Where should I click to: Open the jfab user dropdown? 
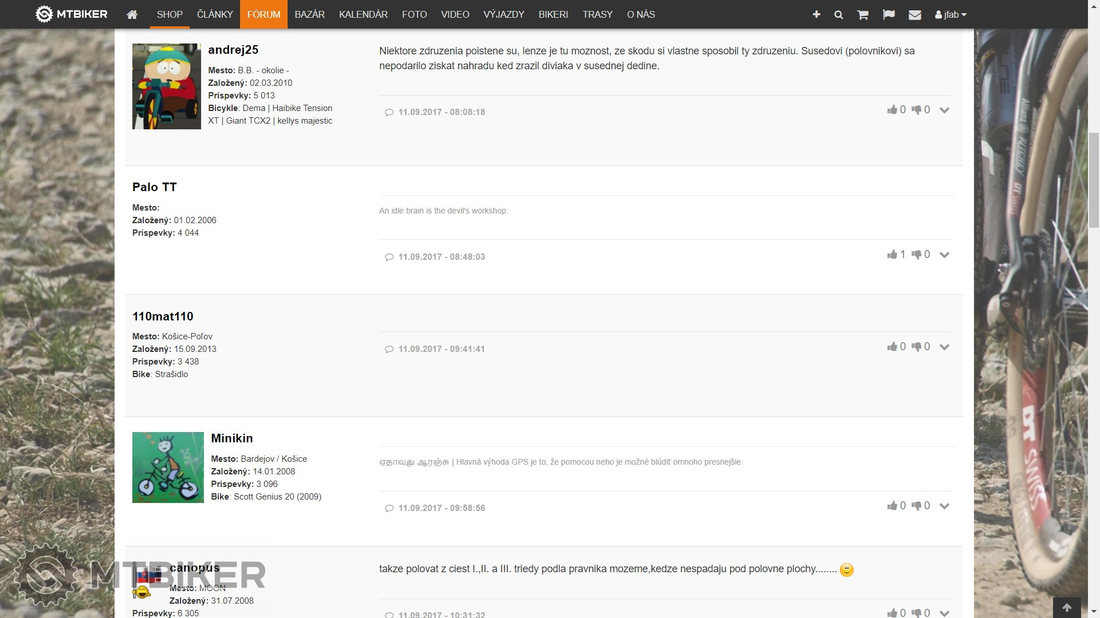[950, 15]
